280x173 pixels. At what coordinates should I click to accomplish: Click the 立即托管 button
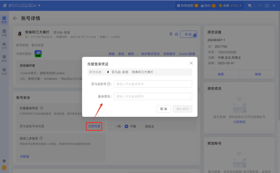[x=94, y=127]
